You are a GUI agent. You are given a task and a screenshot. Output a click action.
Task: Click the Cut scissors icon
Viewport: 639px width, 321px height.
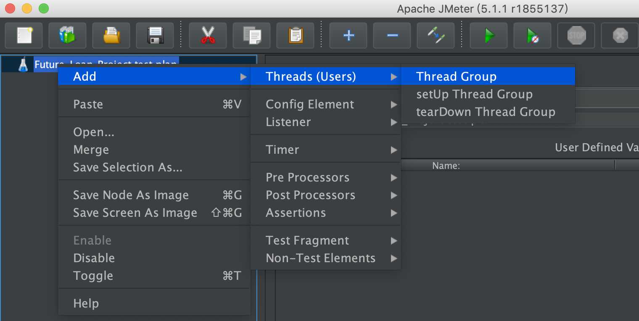click(x=208, y=35)
